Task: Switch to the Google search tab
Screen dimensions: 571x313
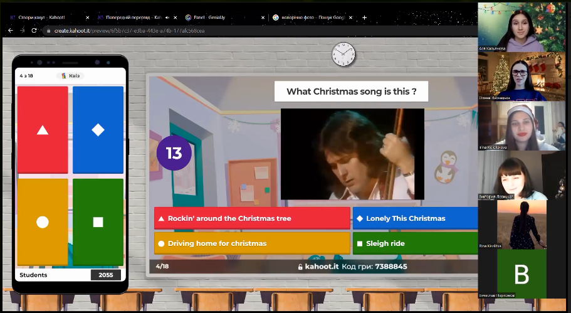Action: point(312,18)
